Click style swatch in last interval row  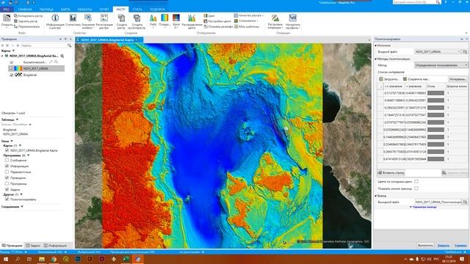(435, 159)
